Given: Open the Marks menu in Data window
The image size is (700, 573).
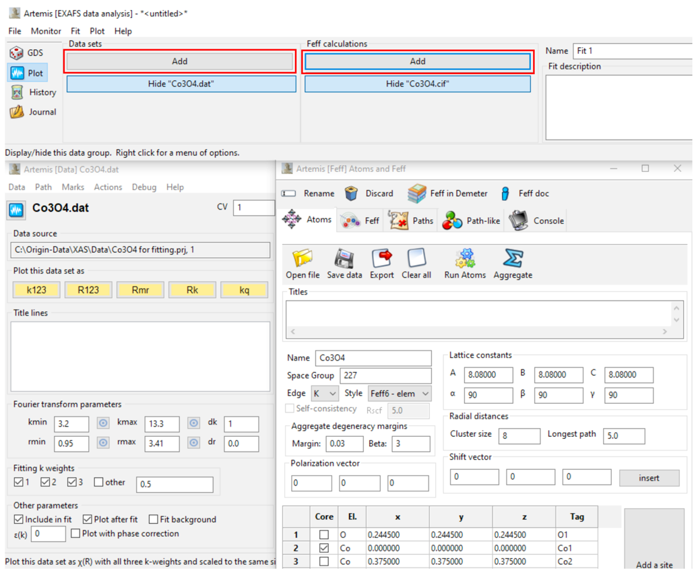Looking at the screenshot, I should coord(73,187).
